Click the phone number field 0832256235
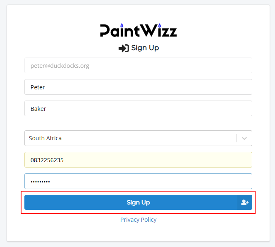The width and height of the screenshot is (275, 247). (138, 160)
